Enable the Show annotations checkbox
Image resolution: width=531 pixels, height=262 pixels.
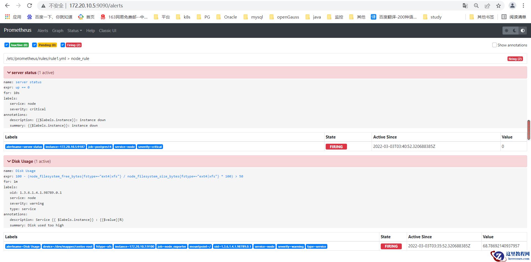click(494, 45)
